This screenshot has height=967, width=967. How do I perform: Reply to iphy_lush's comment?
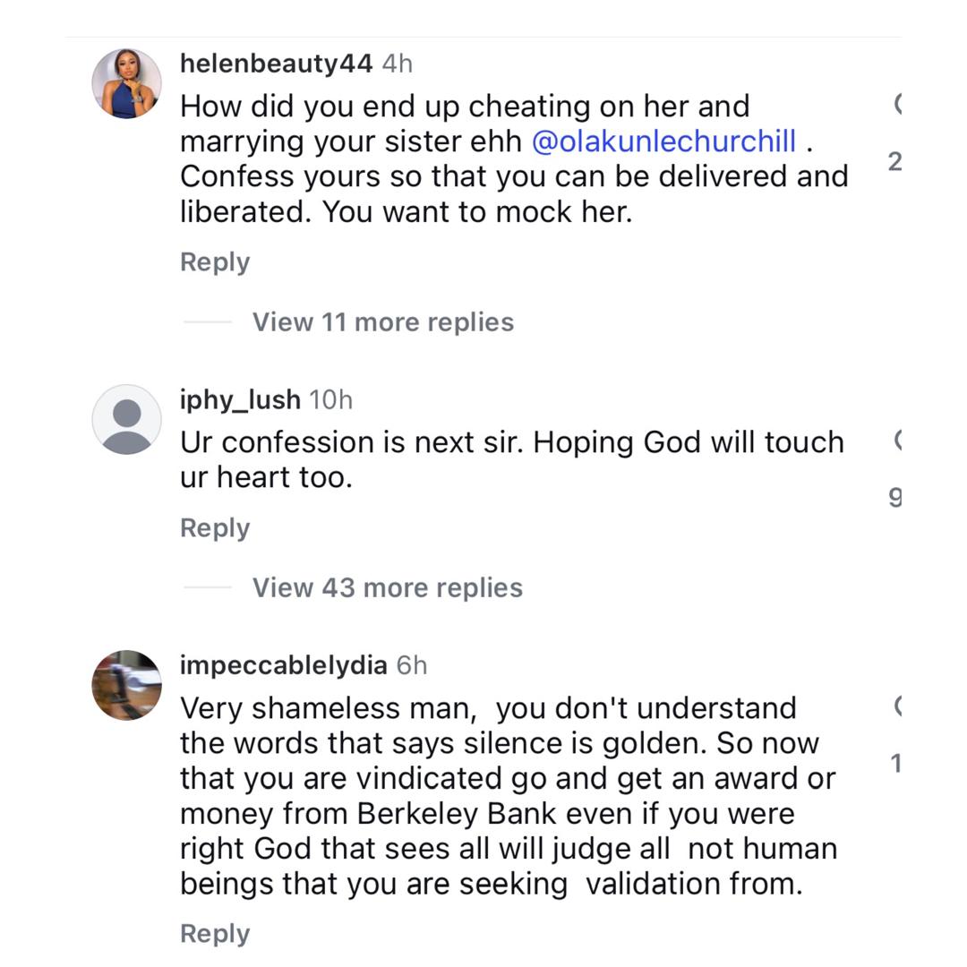(x=215, y=528)
